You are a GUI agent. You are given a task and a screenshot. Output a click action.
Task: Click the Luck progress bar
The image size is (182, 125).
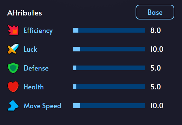click(x=109, y=49)
